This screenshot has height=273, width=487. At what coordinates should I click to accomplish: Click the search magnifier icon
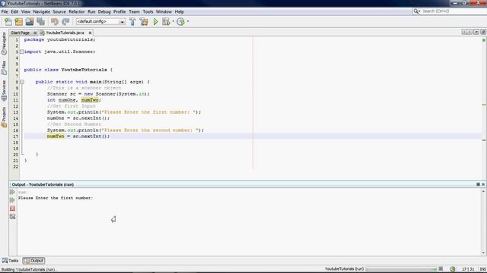coord(416,11)
